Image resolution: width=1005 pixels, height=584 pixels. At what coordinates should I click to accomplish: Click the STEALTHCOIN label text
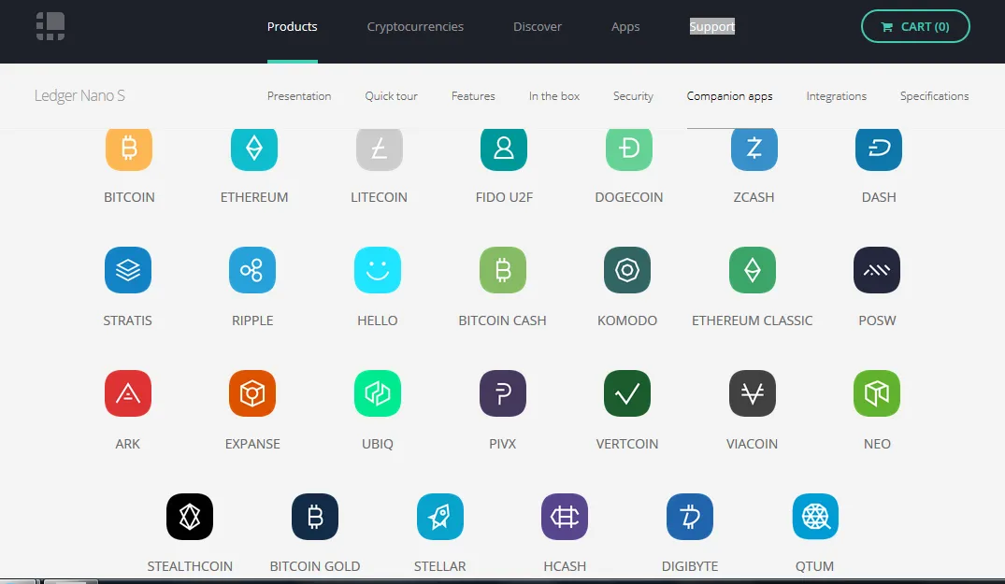[x=190, y=566]
